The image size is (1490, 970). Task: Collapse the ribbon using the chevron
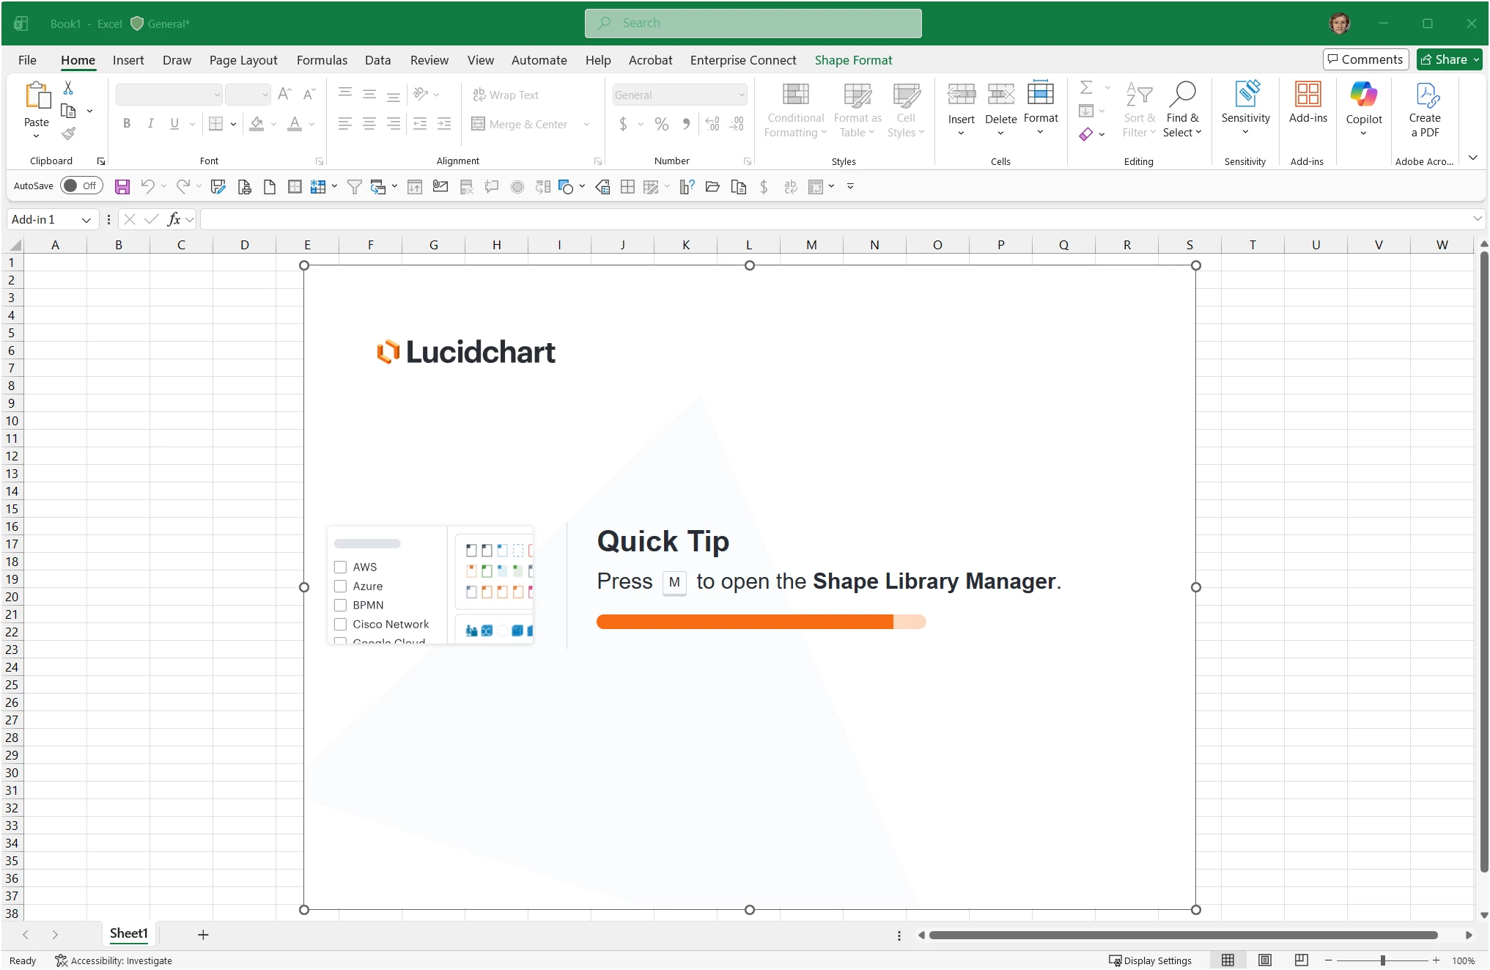(1472, 158)
